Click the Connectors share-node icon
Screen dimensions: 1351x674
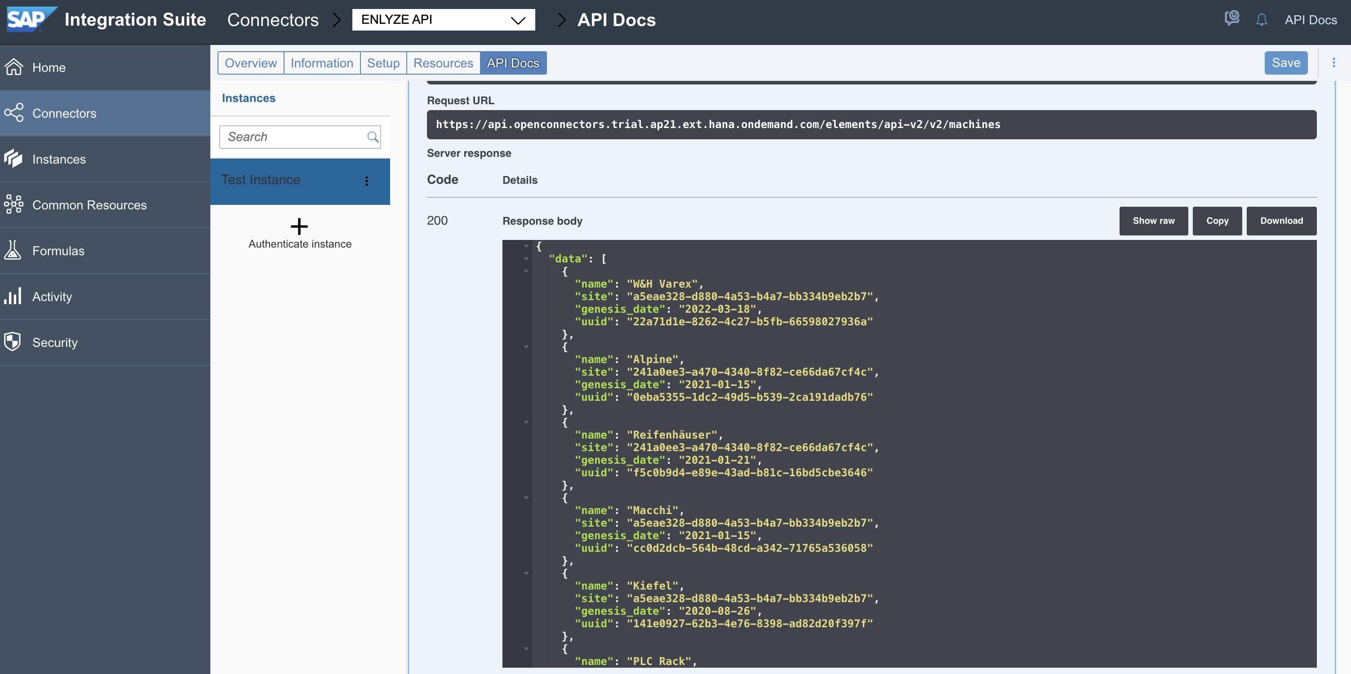pos(13,113)
